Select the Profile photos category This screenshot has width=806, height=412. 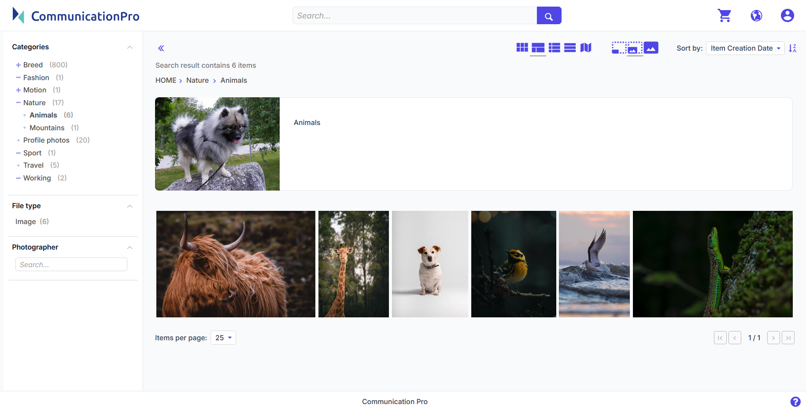click(x=46, y=140)
